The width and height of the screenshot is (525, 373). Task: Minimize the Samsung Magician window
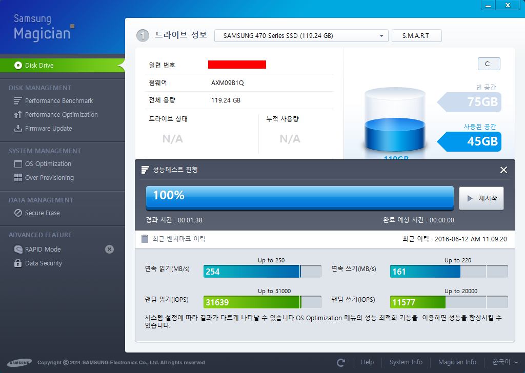pos(488,5)
